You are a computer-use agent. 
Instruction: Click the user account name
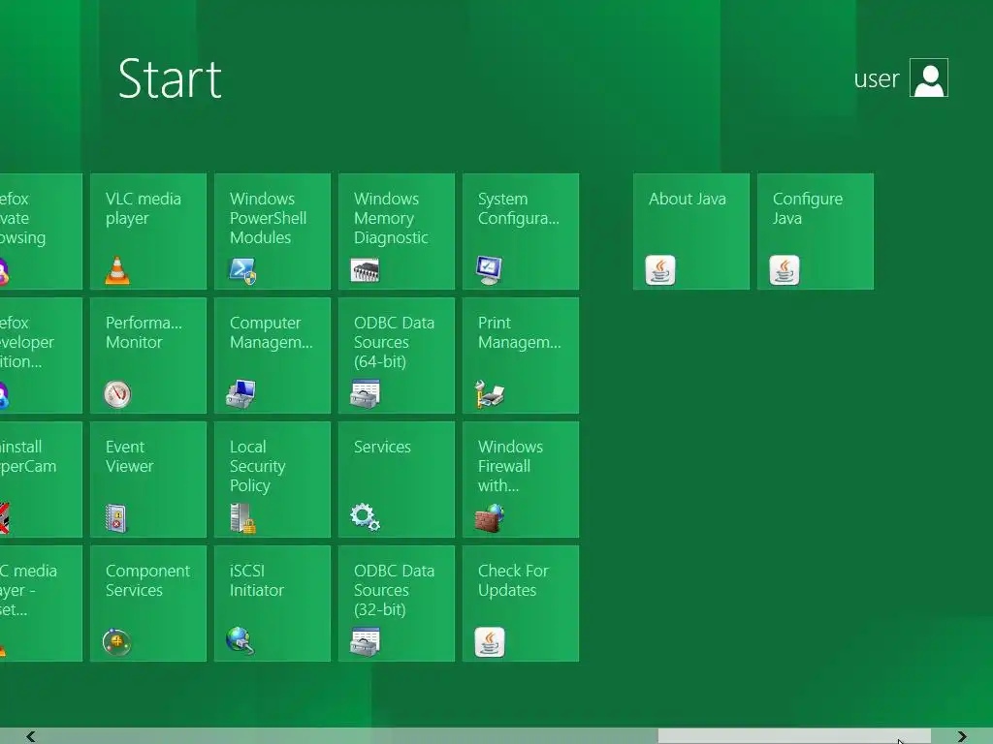click(877, 79)
